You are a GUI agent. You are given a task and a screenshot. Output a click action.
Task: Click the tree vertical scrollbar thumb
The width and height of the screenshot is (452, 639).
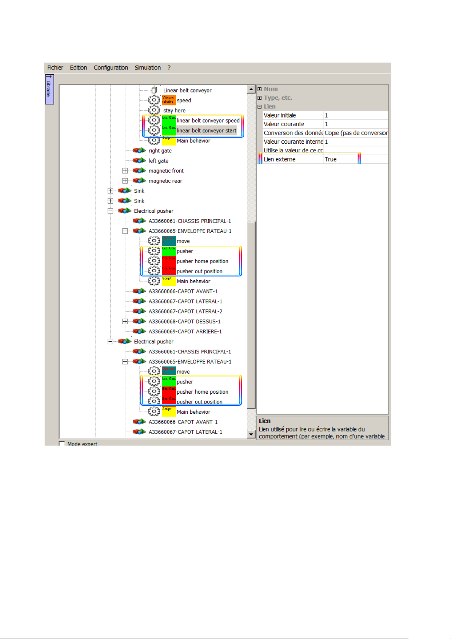251,315
